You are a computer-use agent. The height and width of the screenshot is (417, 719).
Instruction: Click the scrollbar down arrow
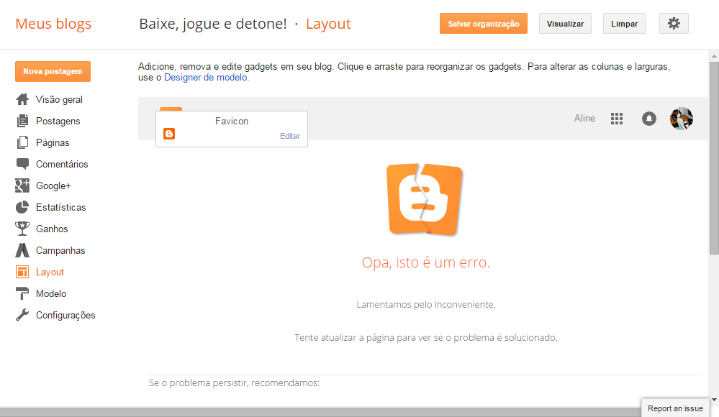tap(714, 400)
